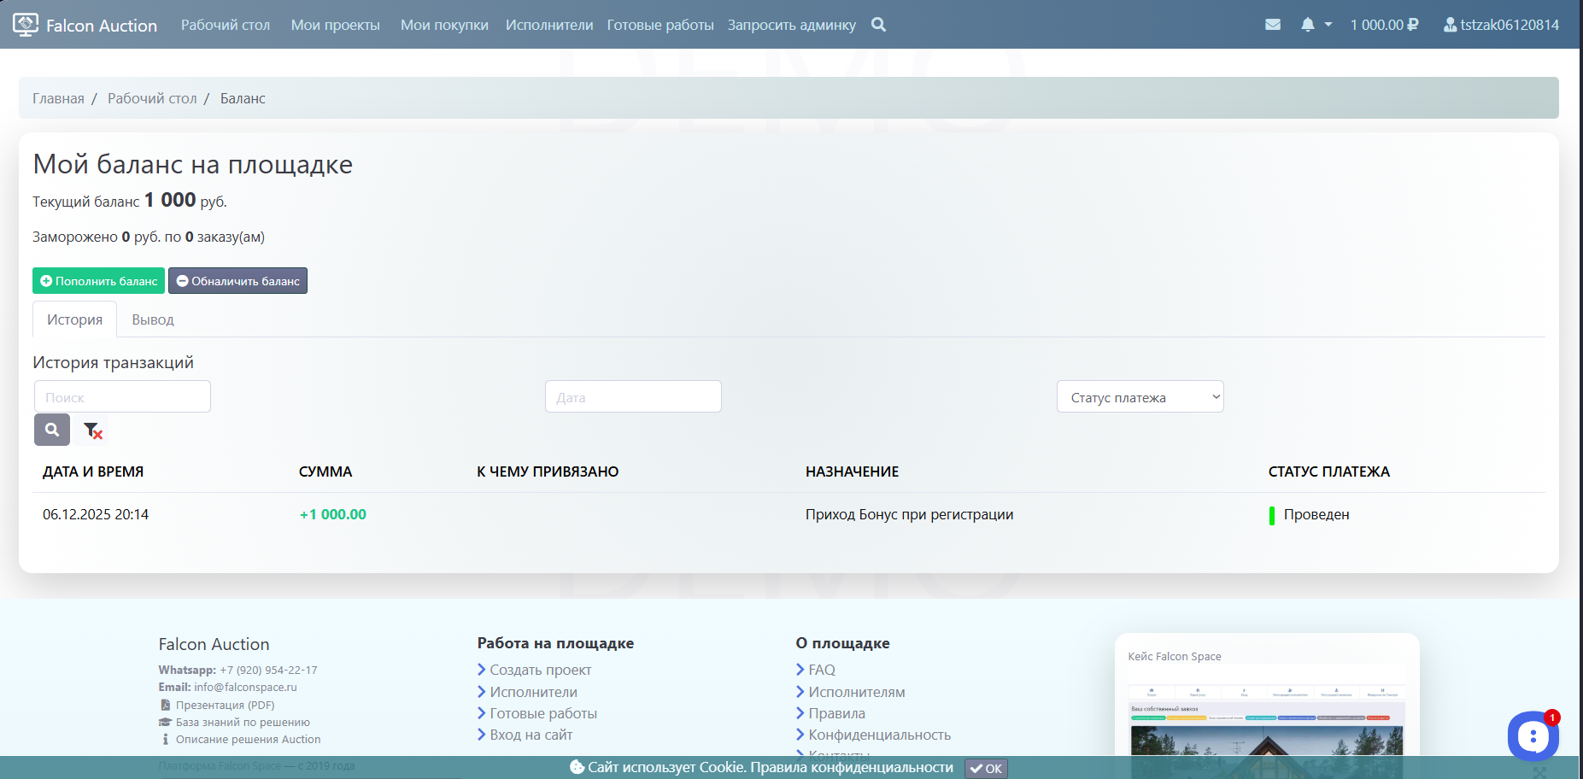This screenshot has height=779, width=1583.
Task: Open the Кейс Falcon Space thumbnail
Action: pyautogui.click(x=1266, y=717)
